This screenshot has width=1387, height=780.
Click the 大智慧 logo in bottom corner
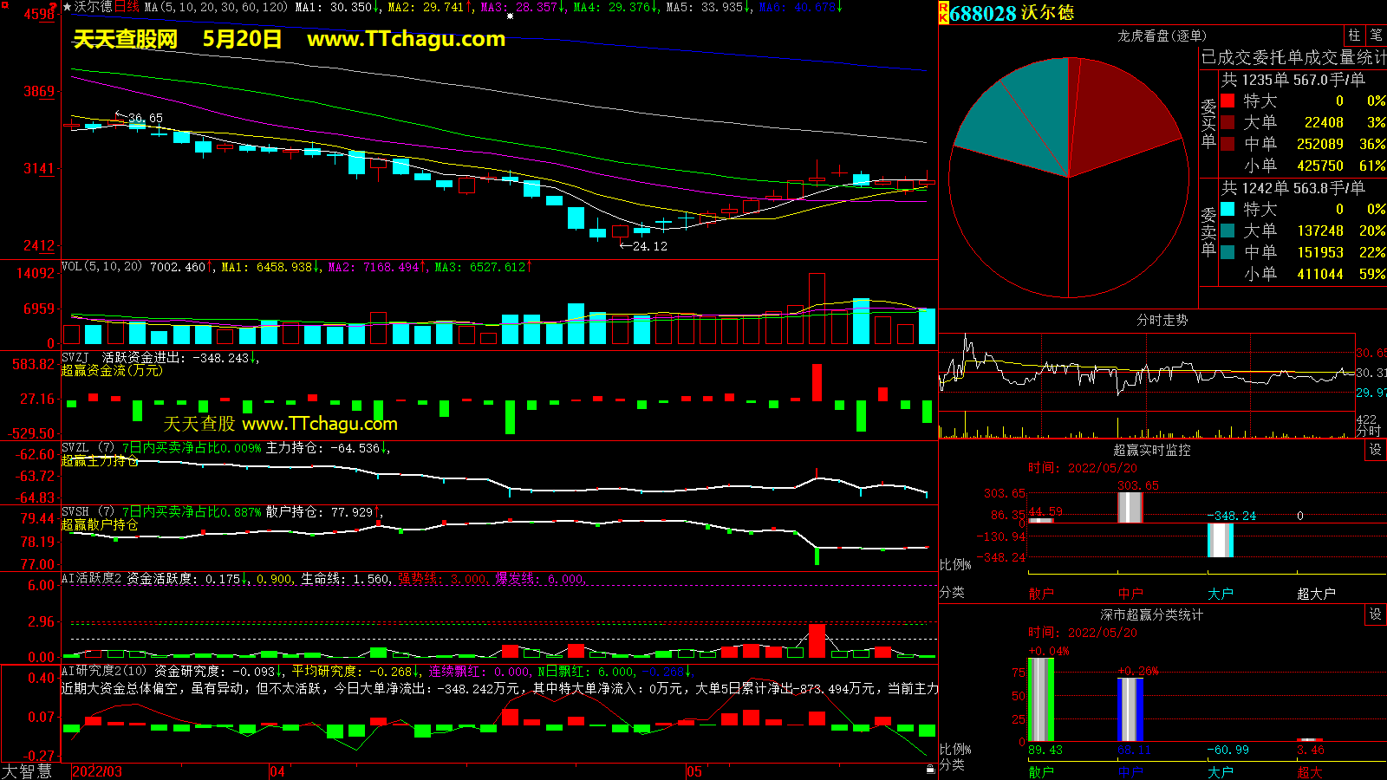pos(27,771)
